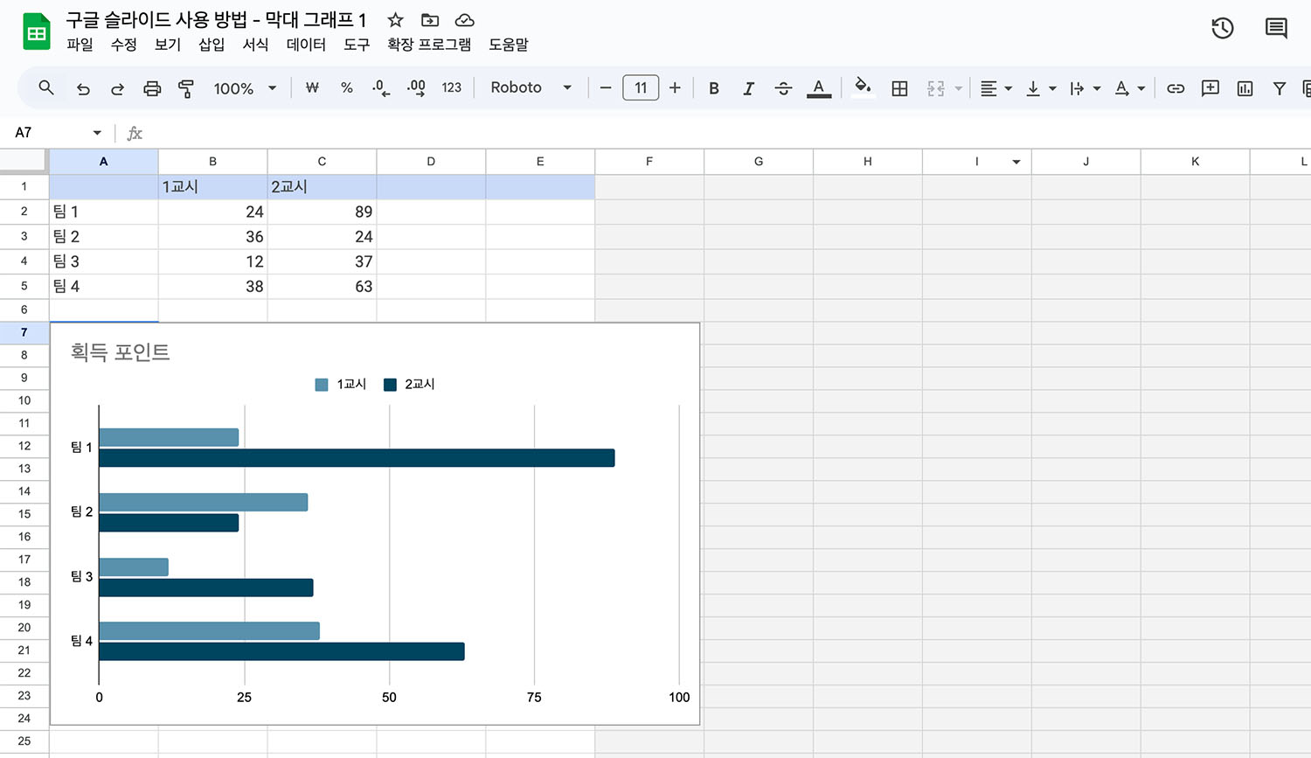Open the 보기 menu
Image resolution: width=1311 pixels, height=758 pixels.
167,45
